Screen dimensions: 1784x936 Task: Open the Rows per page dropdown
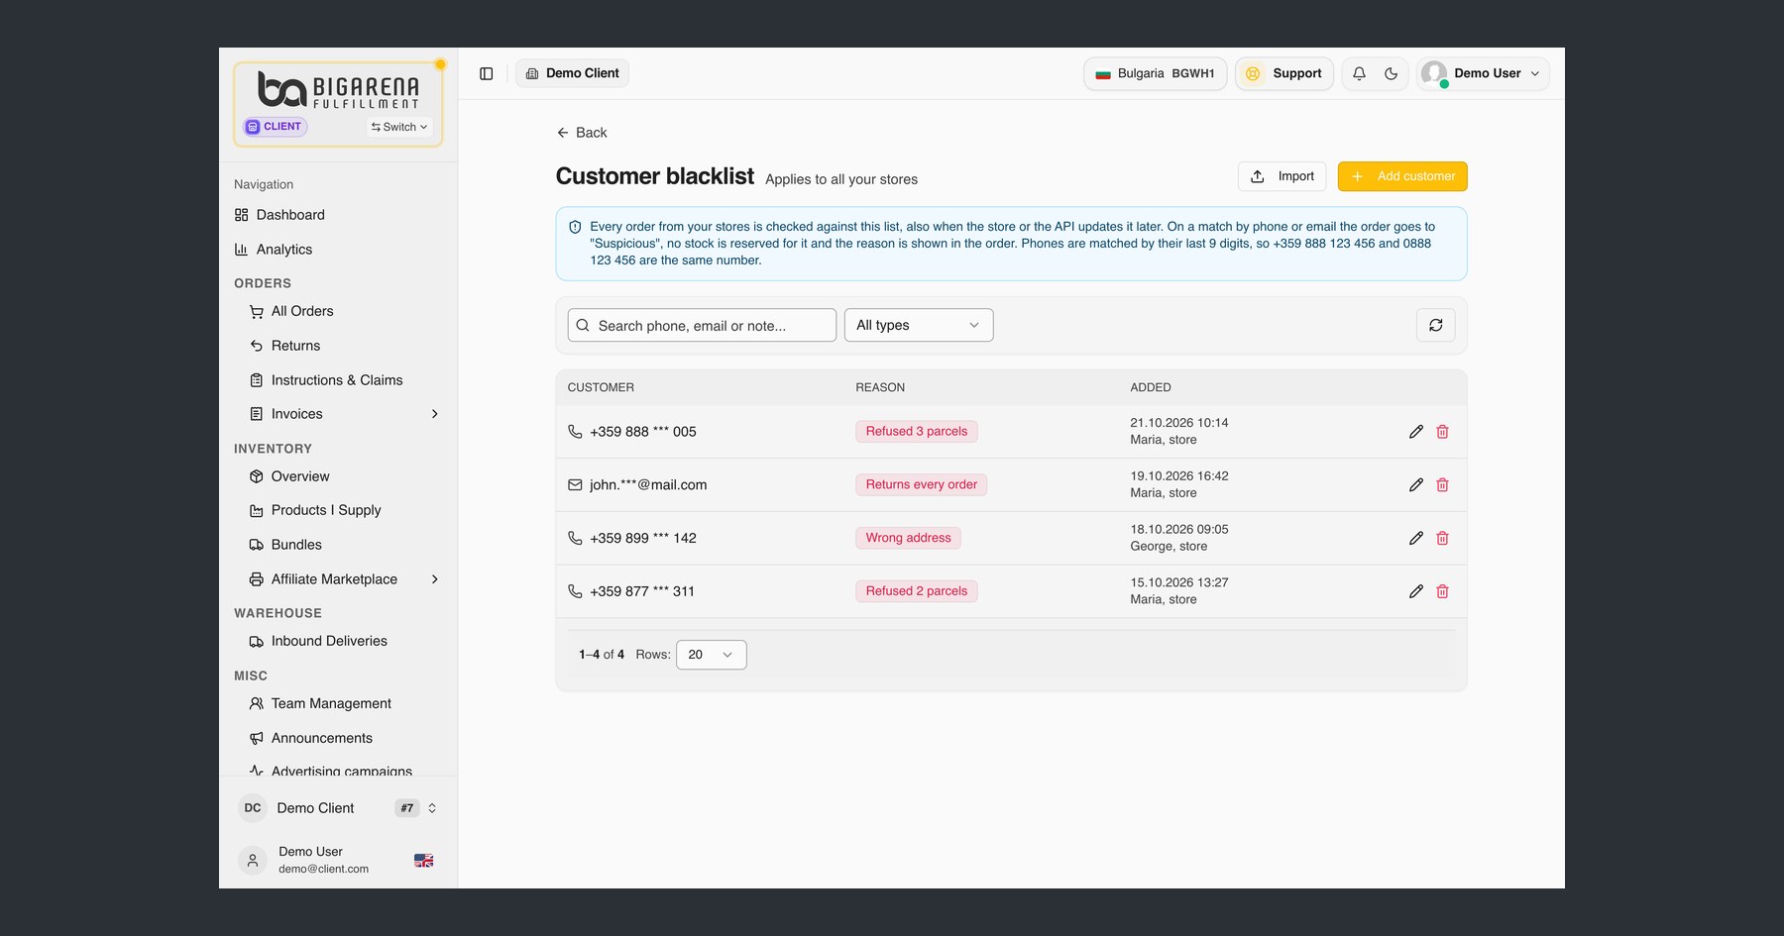[x=711, y=655]
